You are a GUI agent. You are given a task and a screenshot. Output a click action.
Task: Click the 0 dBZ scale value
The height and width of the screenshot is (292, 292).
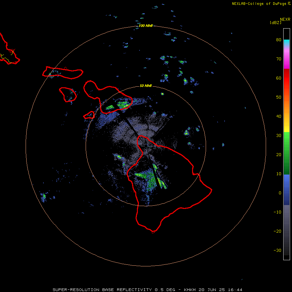280,193
